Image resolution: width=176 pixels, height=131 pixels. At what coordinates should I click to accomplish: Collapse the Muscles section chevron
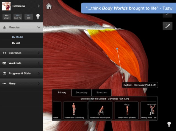(x=38, y=28)
